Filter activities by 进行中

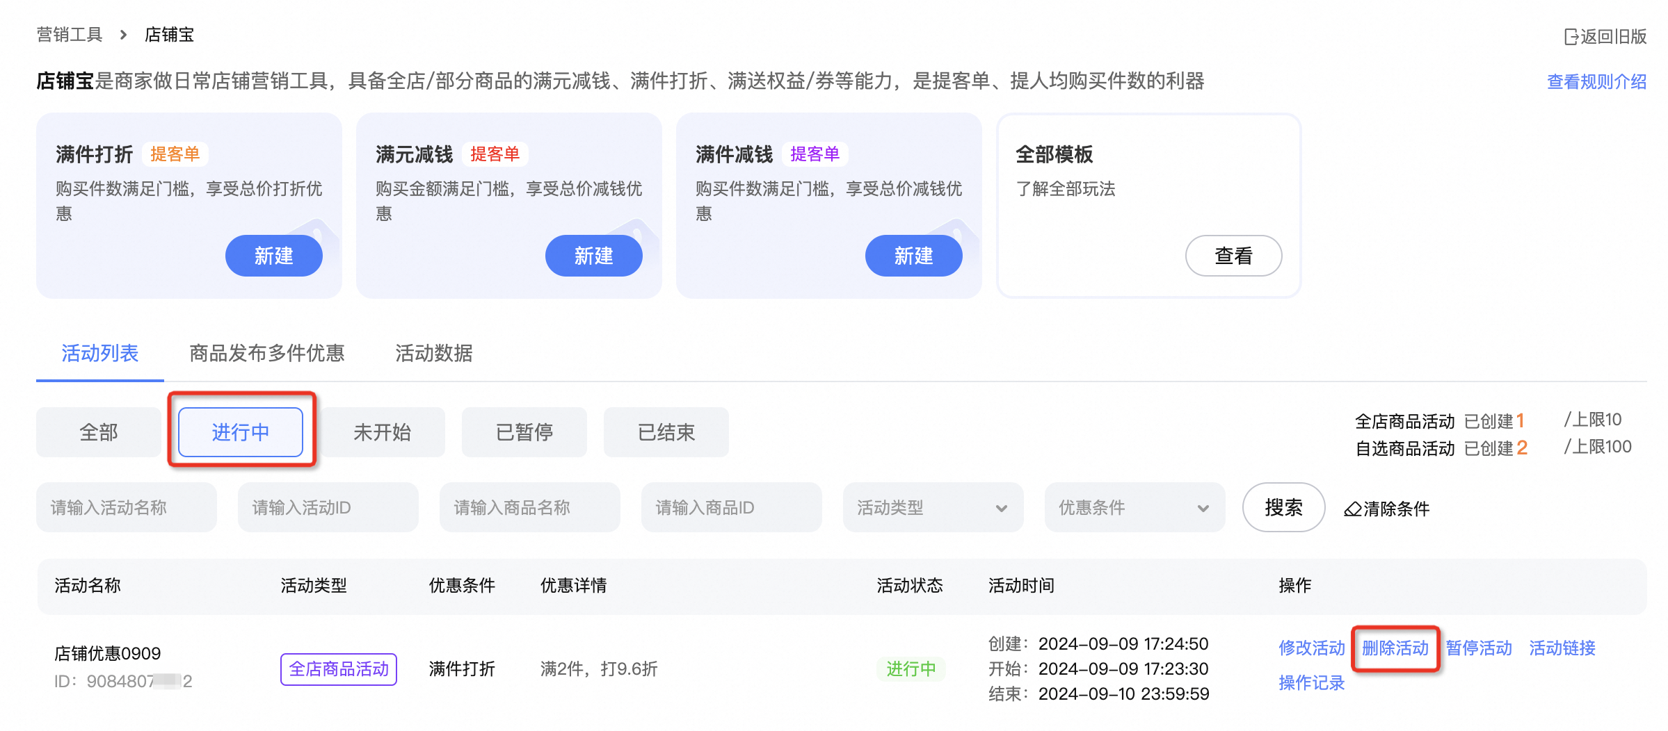[x=241, y=432]
